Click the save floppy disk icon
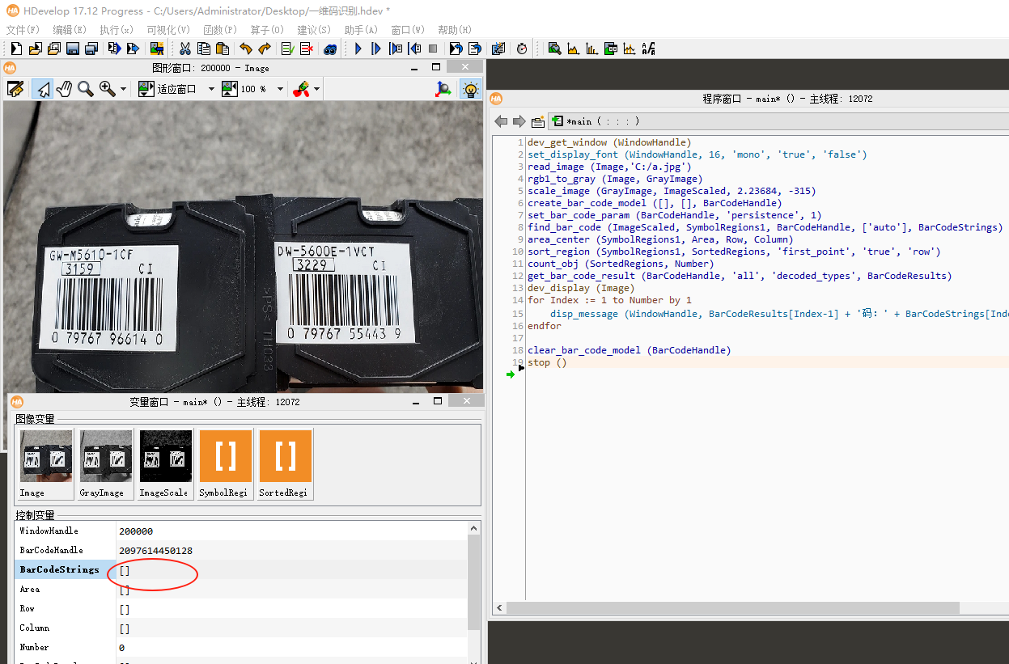The image size is (1009, 664). tap(73, 49)
